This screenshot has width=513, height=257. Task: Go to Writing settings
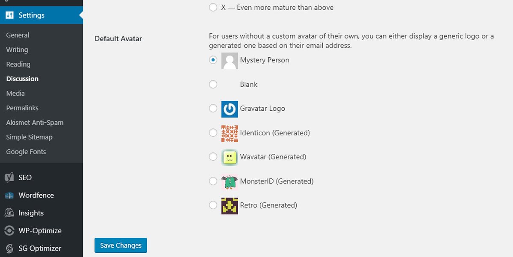pyautogui.click(x=17, y=50)
